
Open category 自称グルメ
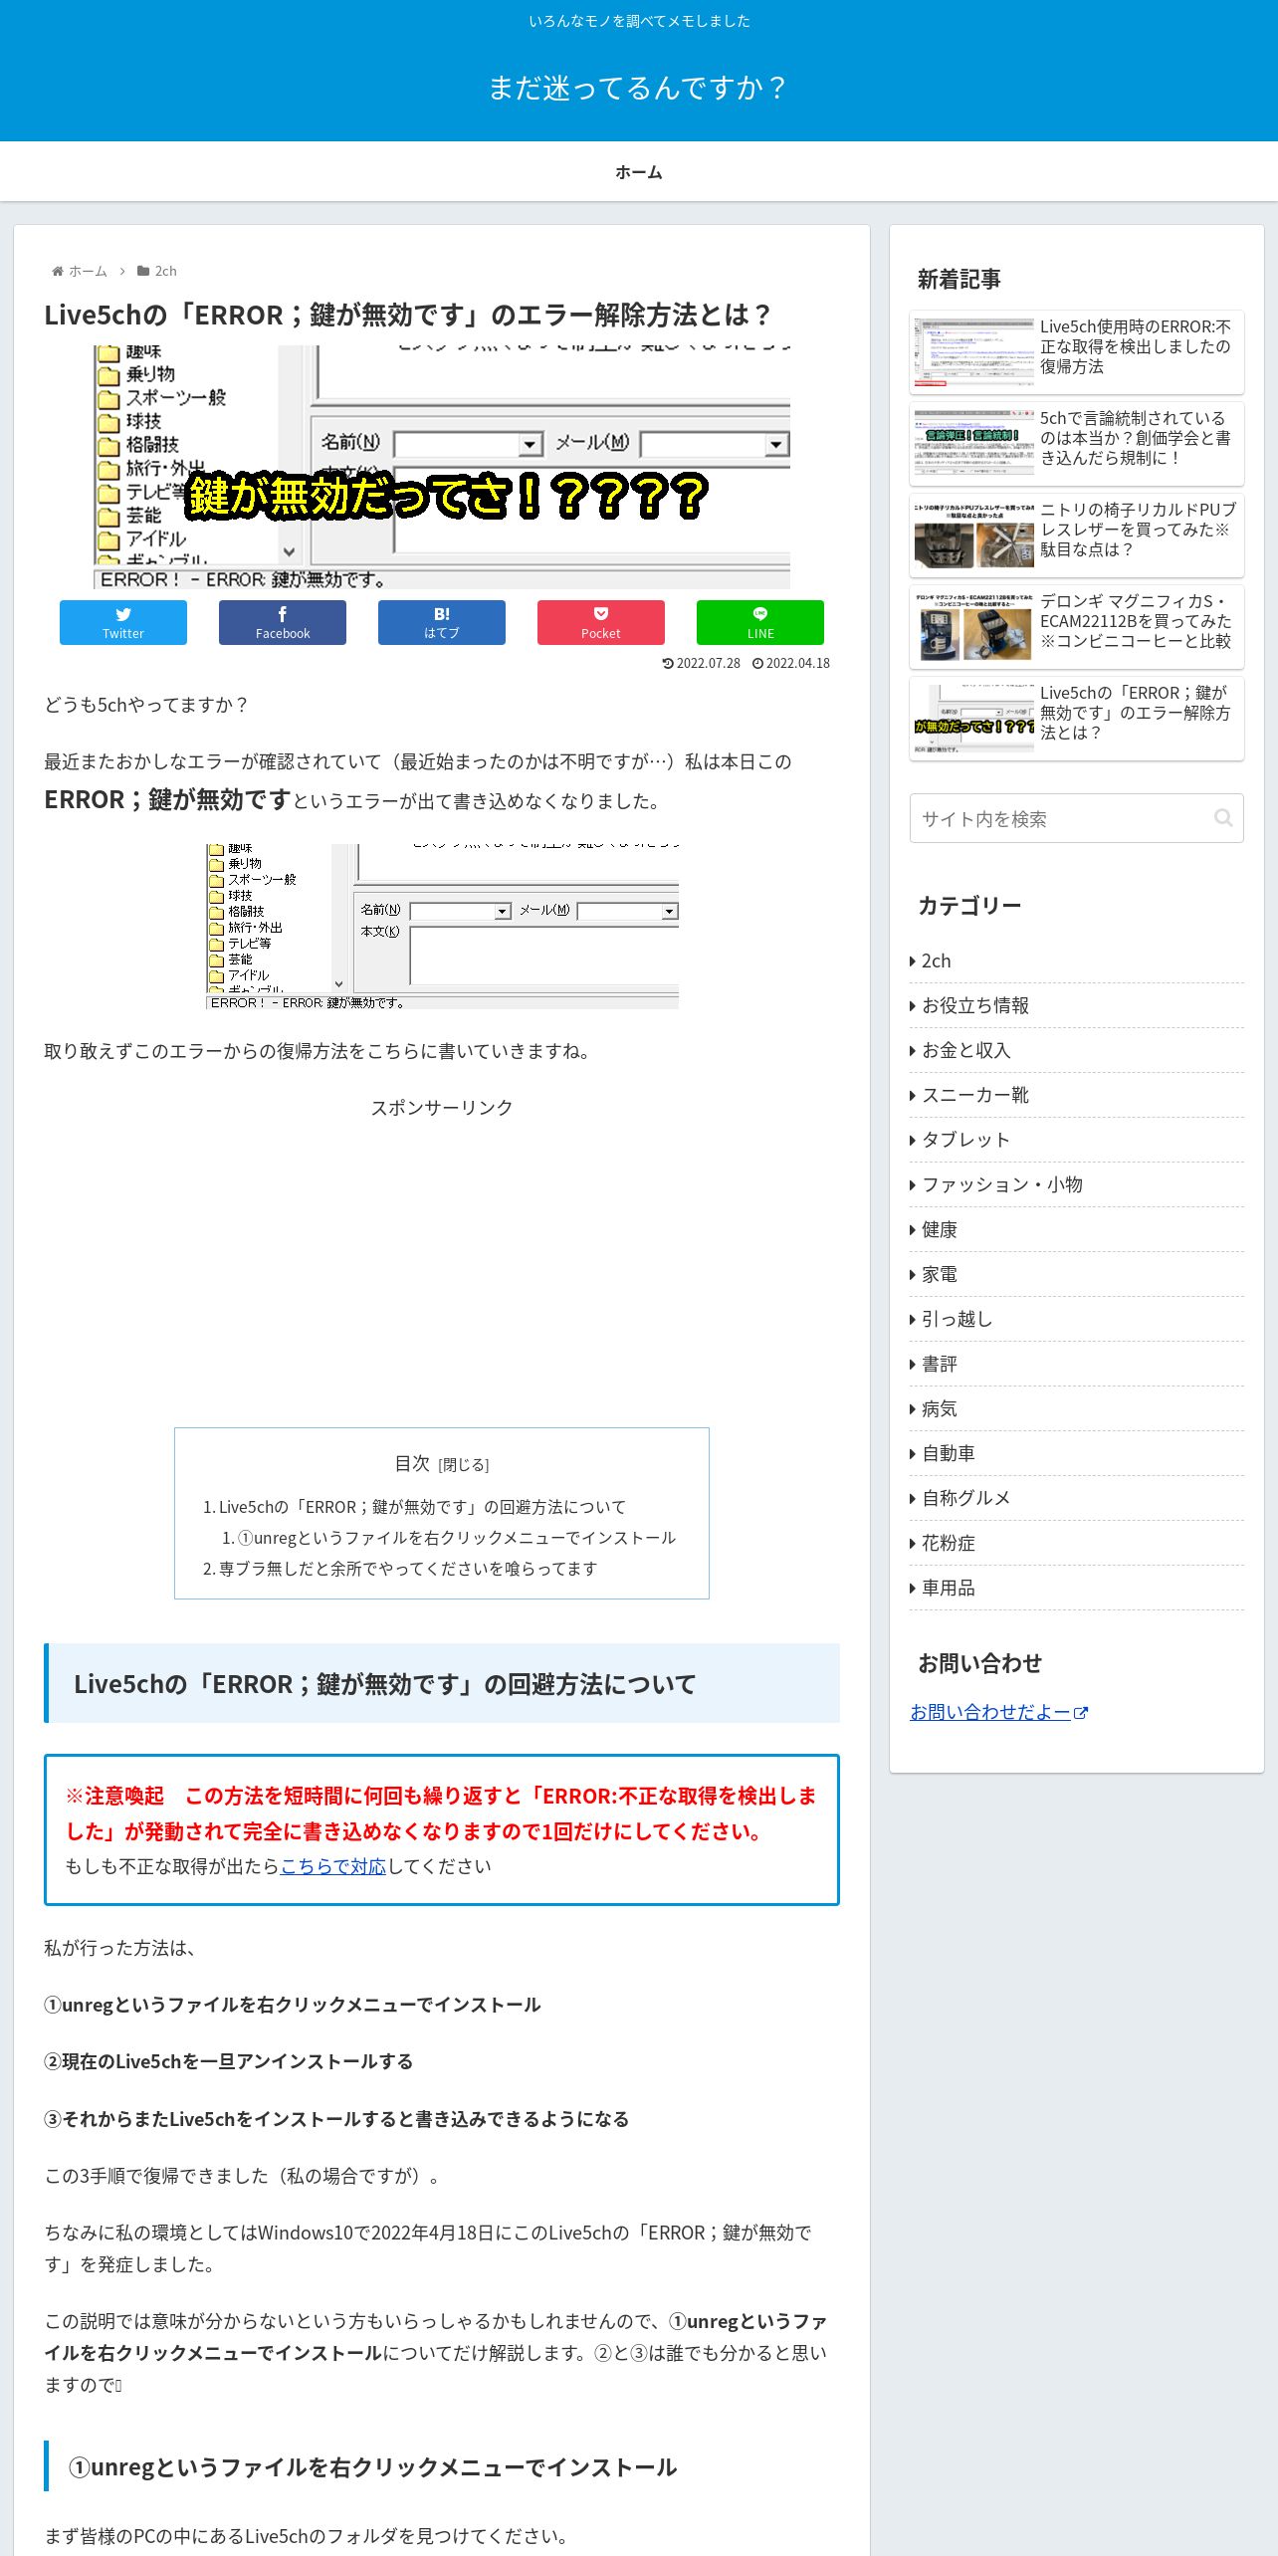click(1077, 1498)
